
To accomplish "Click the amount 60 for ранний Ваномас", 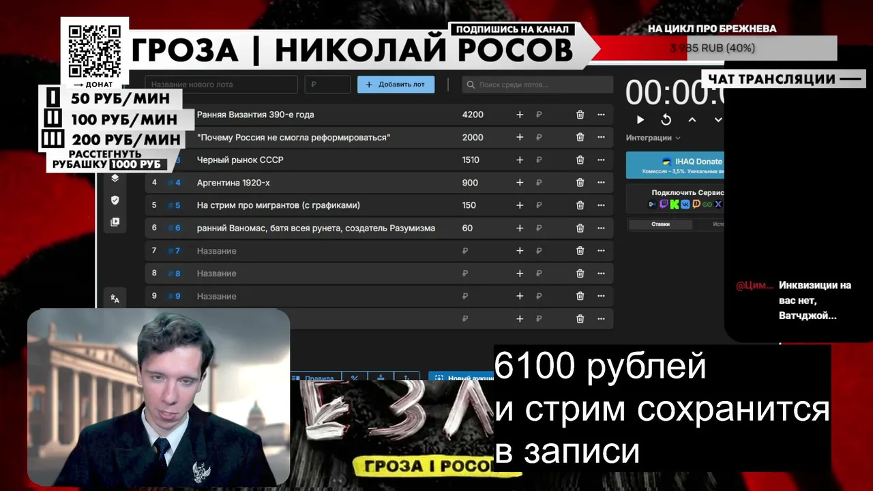I will coord(467,228).
